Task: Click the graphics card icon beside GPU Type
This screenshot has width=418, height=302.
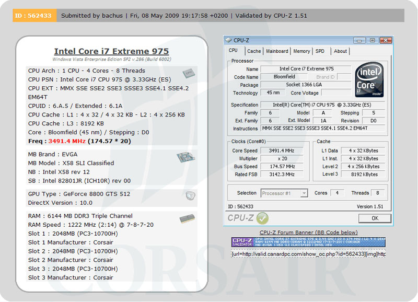Action: (x=190, y=196)
